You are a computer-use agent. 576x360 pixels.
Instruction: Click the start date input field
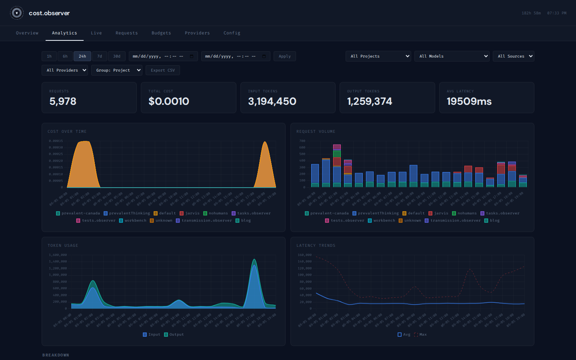pos(163,56)
